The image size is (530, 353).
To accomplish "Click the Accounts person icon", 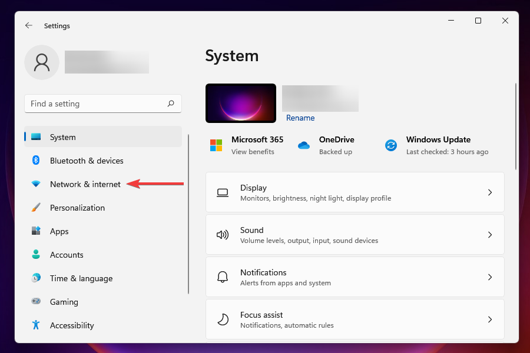I will [36, 254].
